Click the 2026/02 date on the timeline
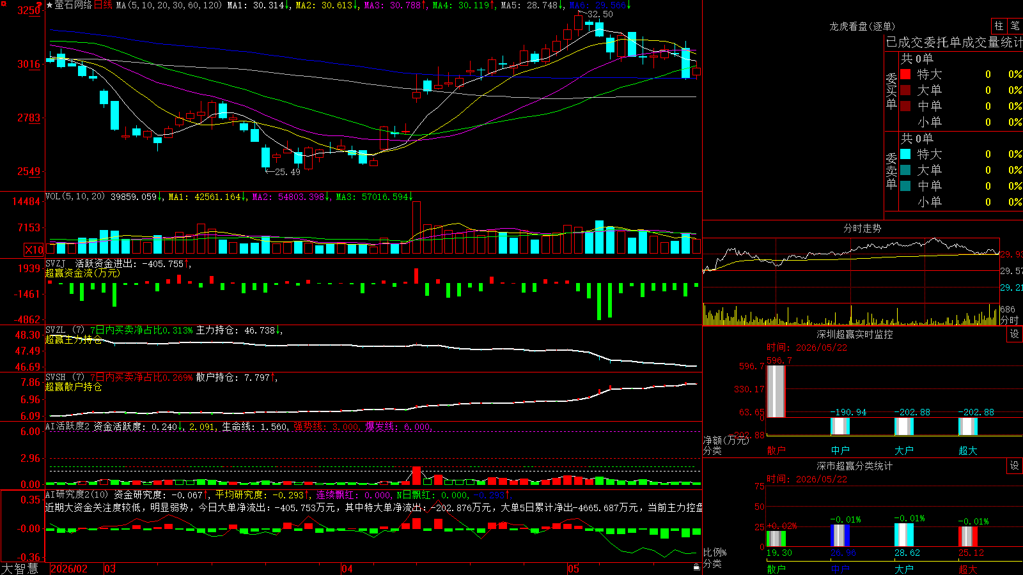 point(69,569)
